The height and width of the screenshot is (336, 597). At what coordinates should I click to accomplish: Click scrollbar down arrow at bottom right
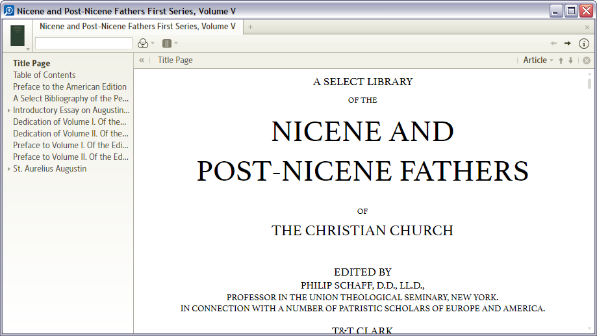pyautogui.click(x=589, y=329)
